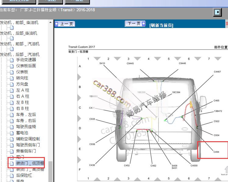The image size is (228, 182).
Task: Open 驾驶员侧车门 tree item
Action: coord(28,145)
